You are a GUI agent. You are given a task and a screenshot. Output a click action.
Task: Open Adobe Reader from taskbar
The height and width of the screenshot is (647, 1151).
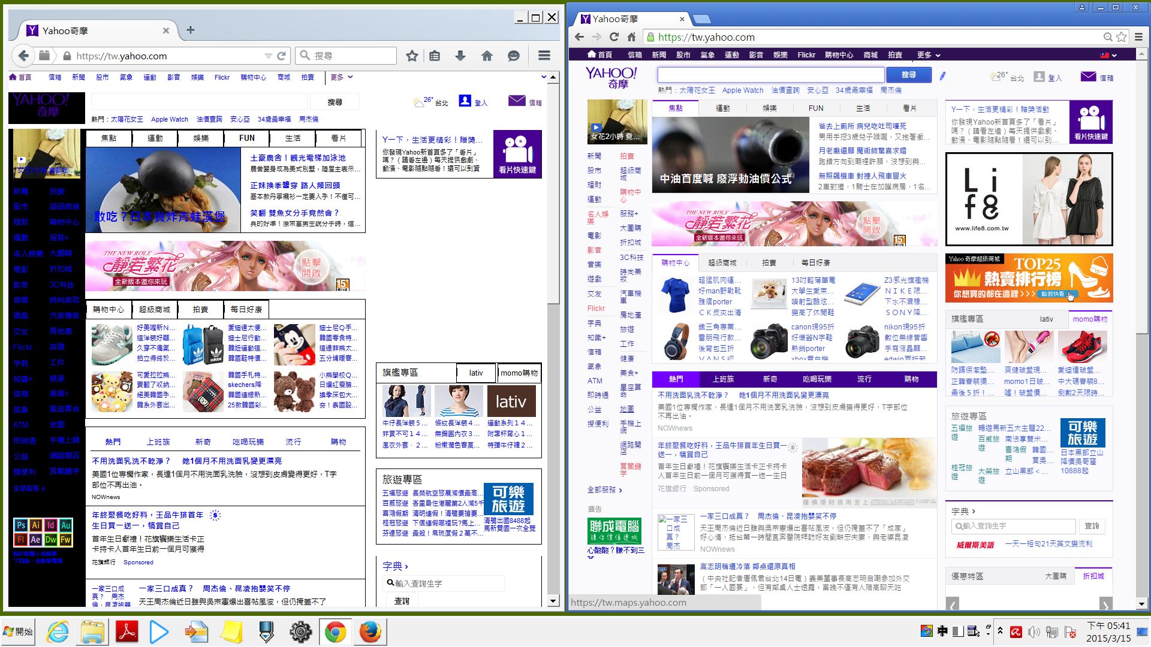(126, 632)
